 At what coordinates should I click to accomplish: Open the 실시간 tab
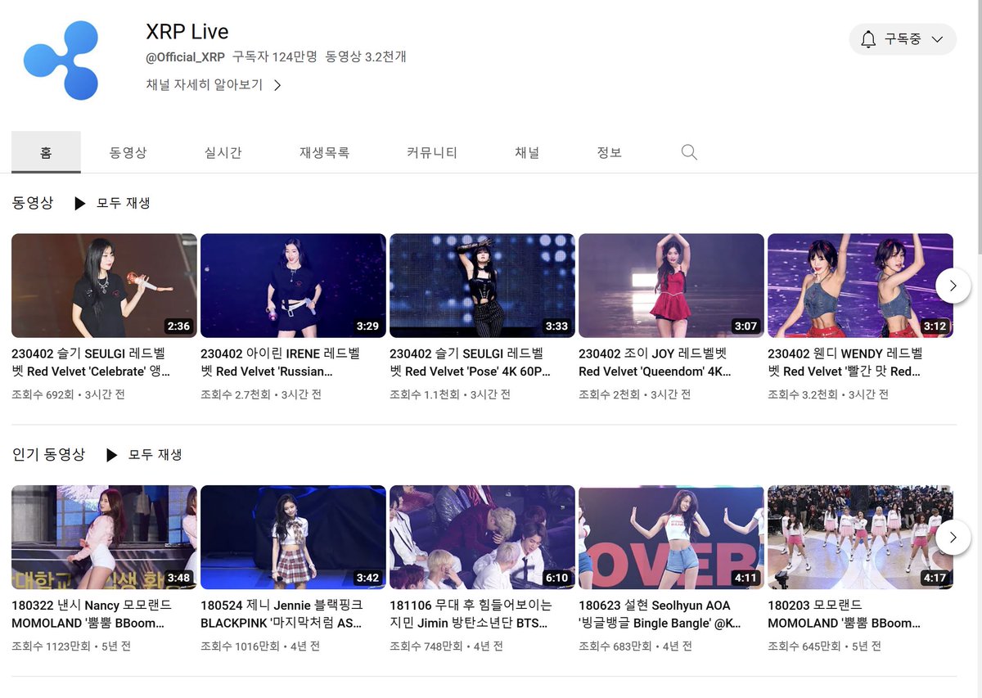(x=222, y=151)
